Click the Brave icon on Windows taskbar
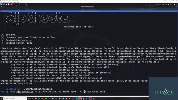 coord(66,99)
